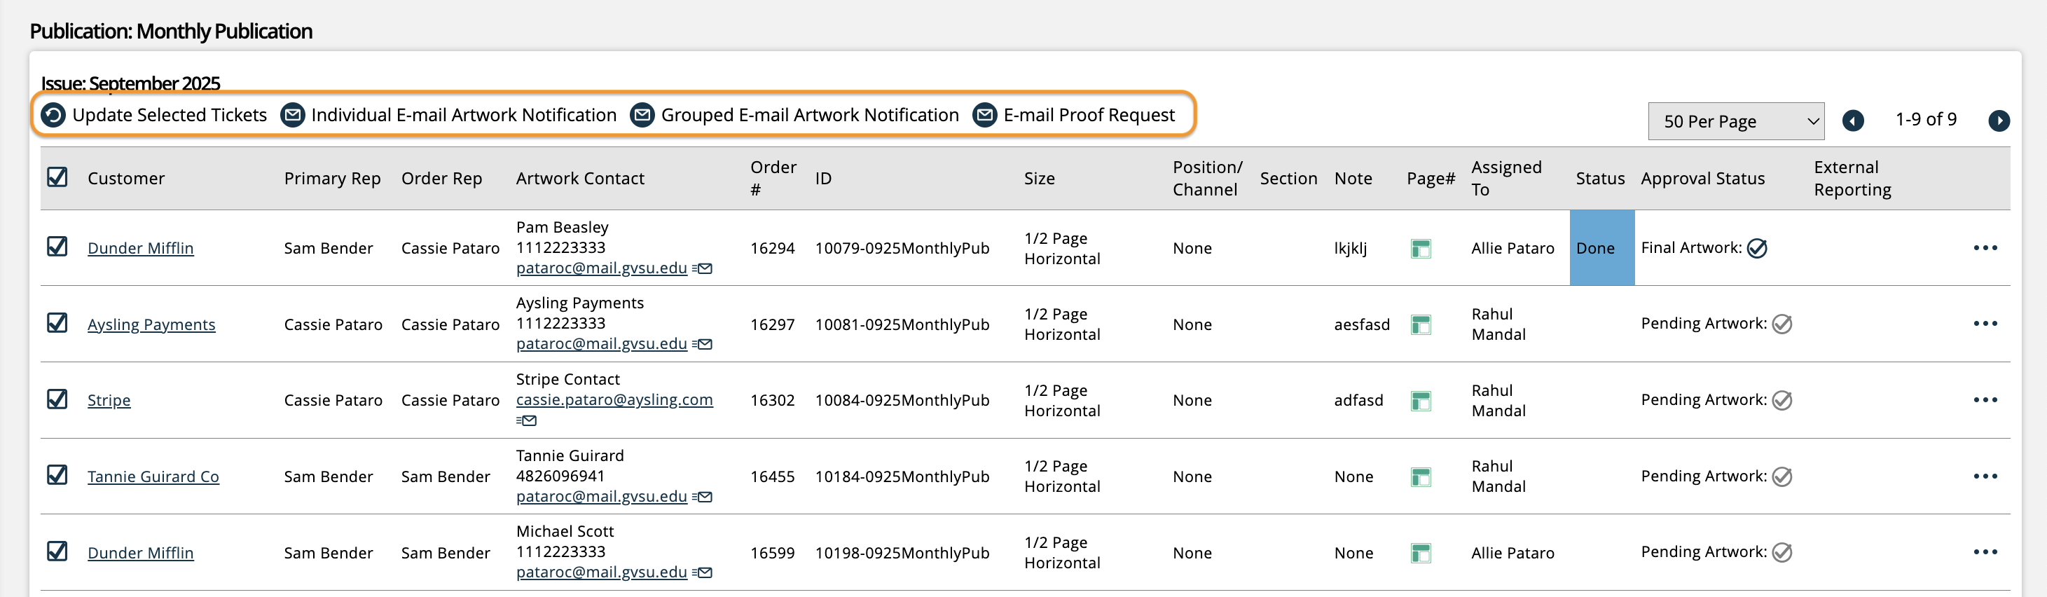Click the blue Done status cell
Image resolution: width=2047 pixels, height=597 pixels.
click(1601, 248)
